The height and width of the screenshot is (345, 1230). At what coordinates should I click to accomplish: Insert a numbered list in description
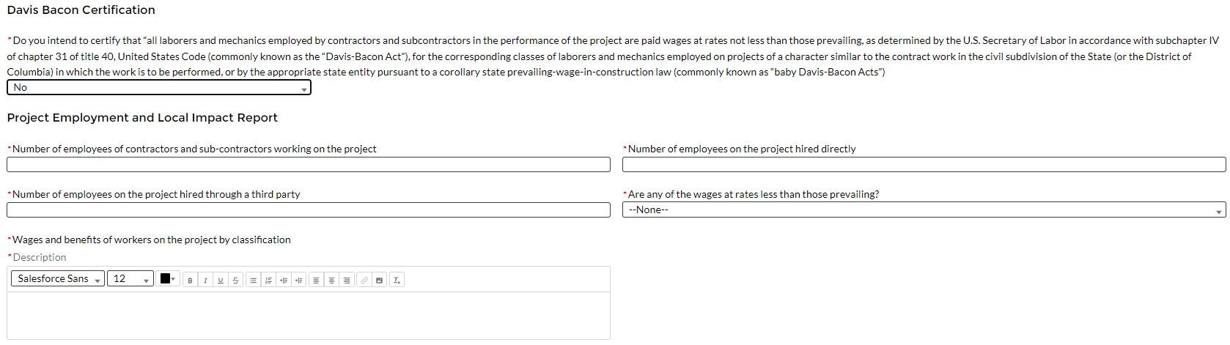coord(268,281)
